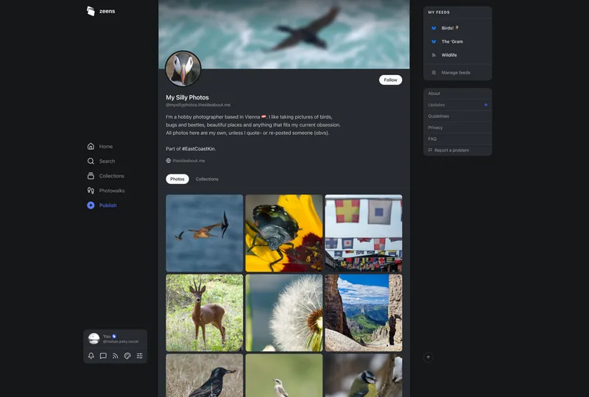Open notifications bell icon

click(x=91, y=356)
